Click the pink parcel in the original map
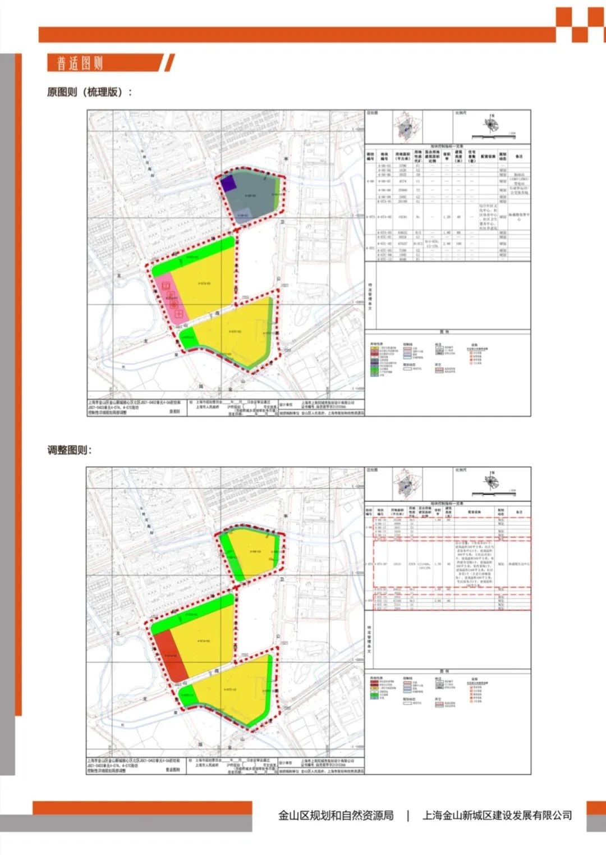 [x=171, y=298]
